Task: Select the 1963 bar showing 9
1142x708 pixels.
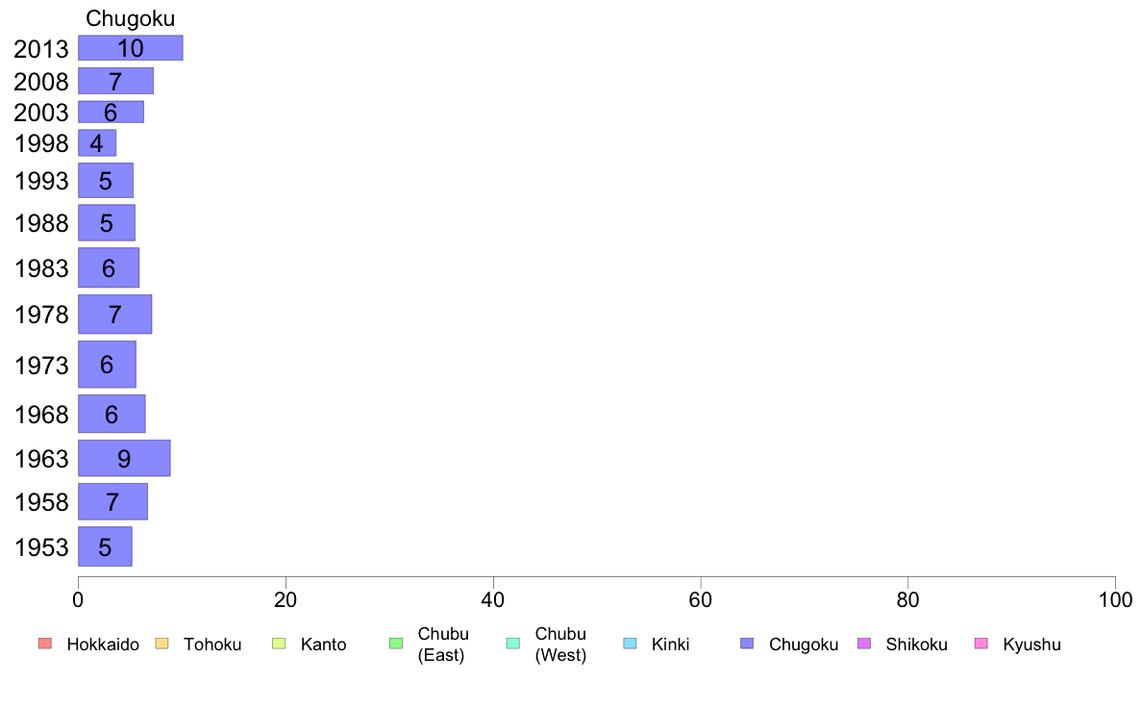Action: tap(124, 458)
